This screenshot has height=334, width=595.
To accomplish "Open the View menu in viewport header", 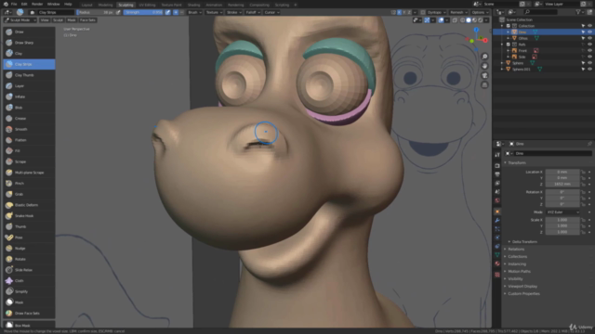I will (x=45, y=20).
